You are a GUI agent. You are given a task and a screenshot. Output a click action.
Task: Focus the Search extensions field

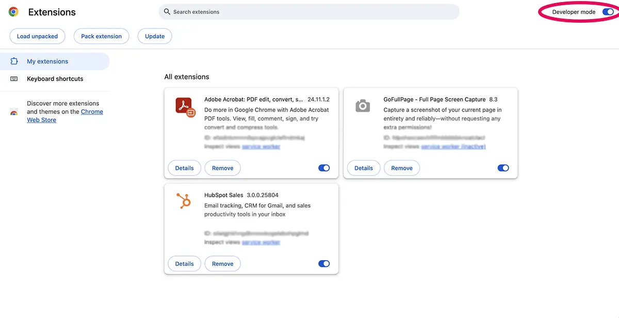[309, 12]
